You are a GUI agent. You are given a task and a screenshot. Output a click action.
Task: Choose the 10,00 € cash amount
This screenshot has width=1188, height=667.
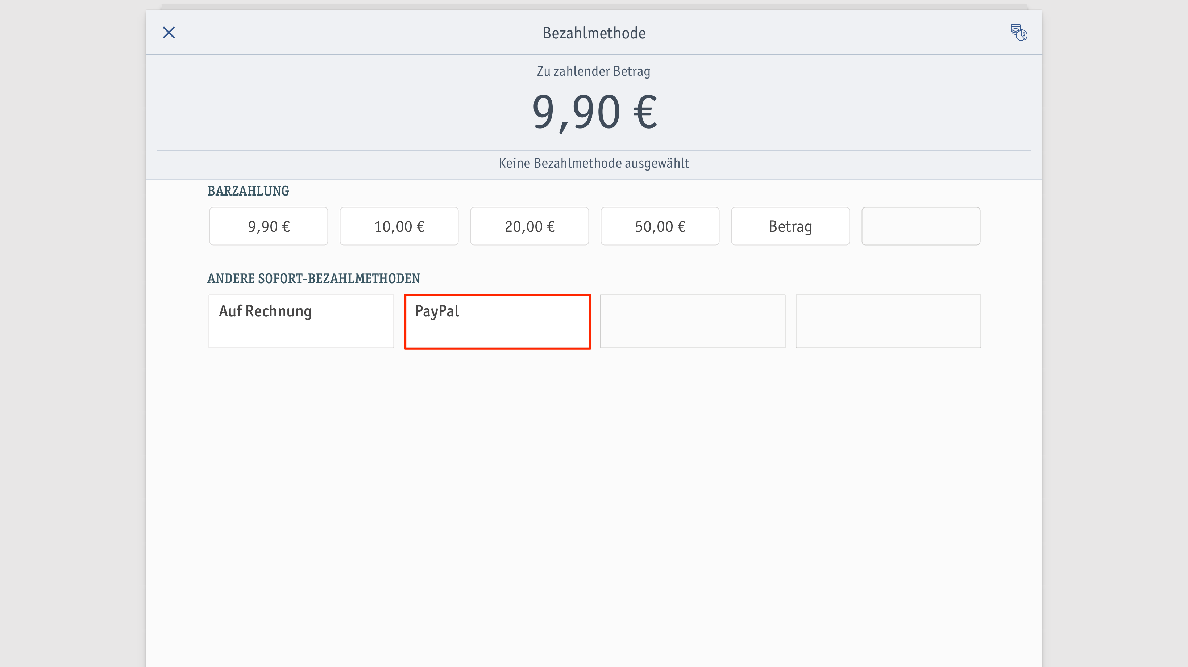pyautogui.click(x=399, y=226)
